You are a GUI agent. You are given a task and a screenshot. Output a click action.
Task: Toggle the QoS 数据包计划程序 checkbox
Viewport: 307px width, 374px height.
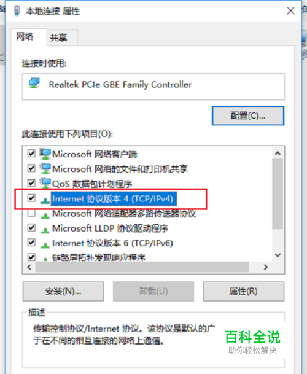[x=31, y=183]
